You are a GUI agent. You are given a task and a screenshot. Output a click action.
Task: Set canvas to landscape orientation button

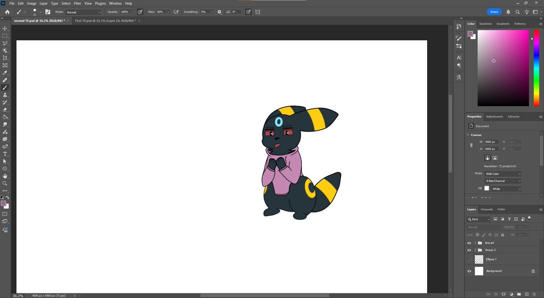(x=495, y=158)
